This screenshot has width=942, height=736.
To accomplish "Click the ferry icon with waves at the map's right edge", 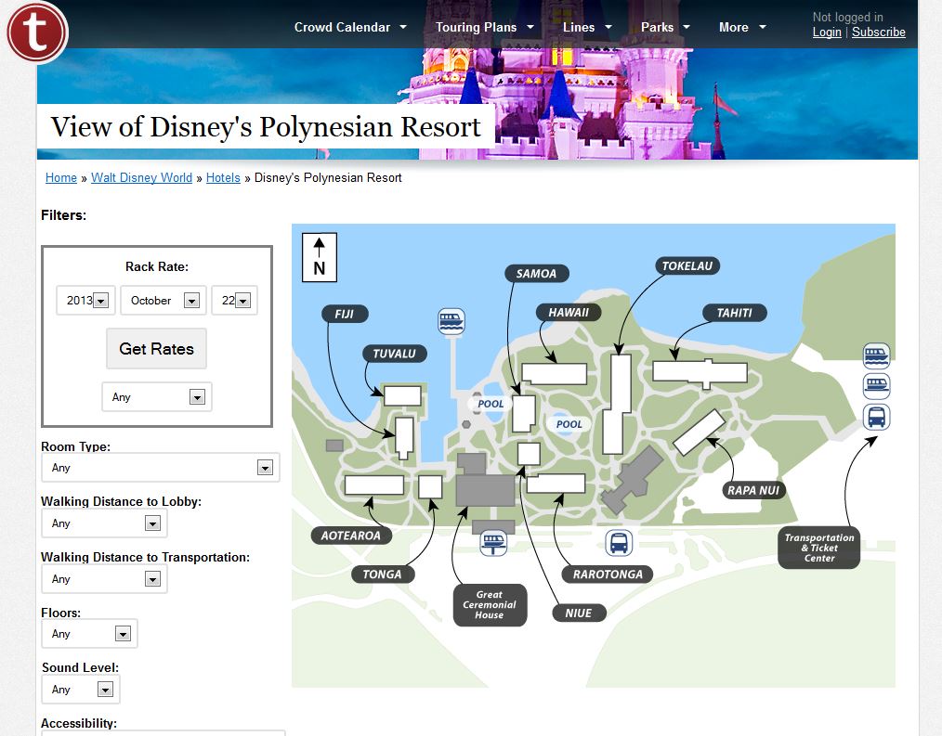I will (x=876, y=355).
